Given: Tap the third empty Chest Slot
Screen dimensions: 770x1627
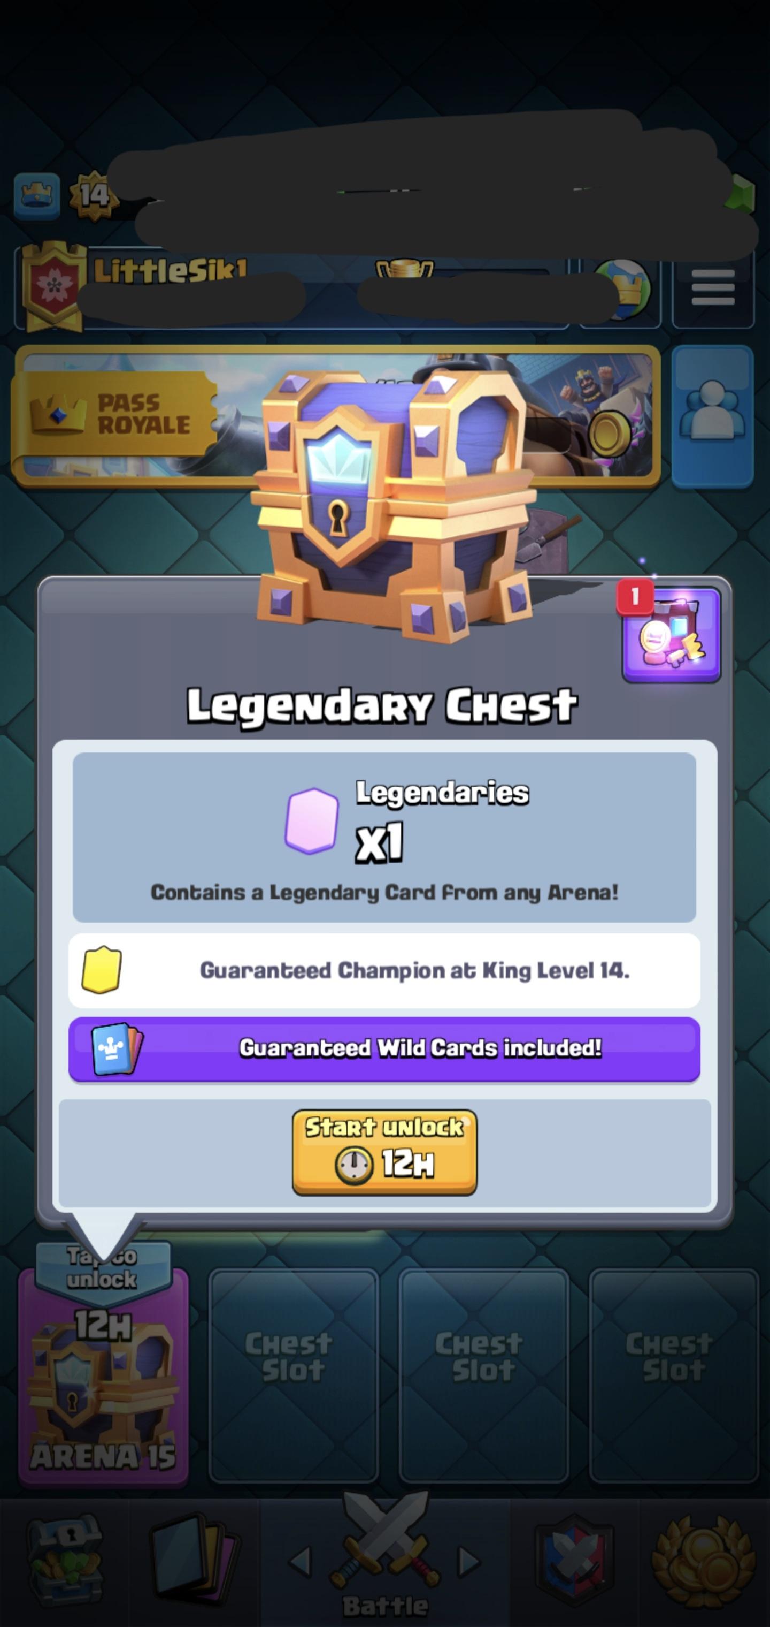Looking at the screenshot, I should pos(483,1375).
